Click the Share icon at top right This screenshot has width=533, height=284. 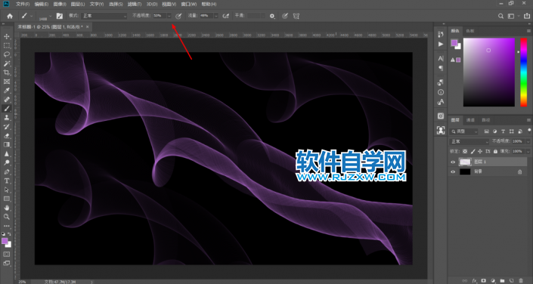tap(527, 16)
